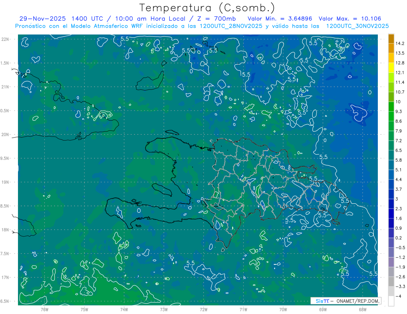Click purple swatch between -1.2 and -1.9
The height and width of the screenshot is (314, 407).
(391, 262)
